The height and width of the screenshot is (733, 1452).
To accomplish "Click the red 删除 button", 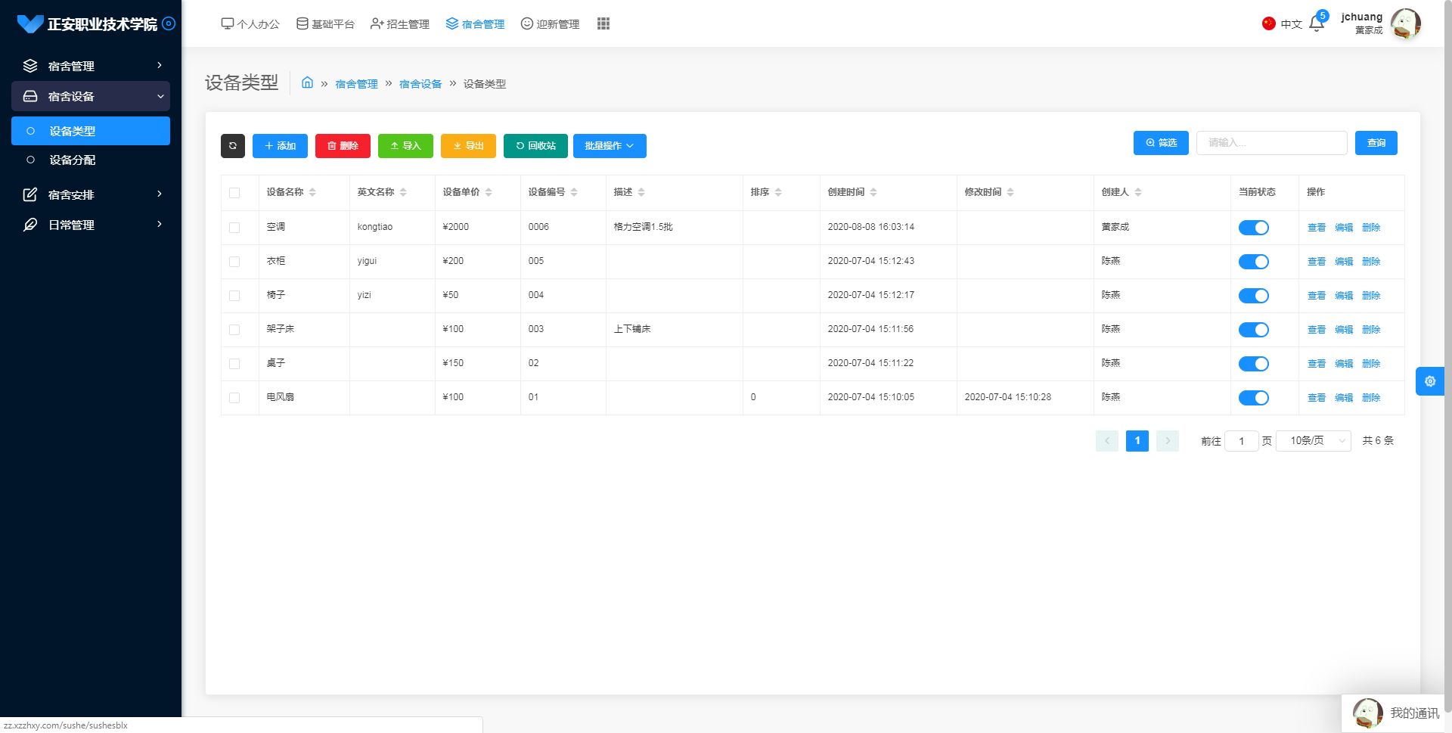I will [343, 146].
